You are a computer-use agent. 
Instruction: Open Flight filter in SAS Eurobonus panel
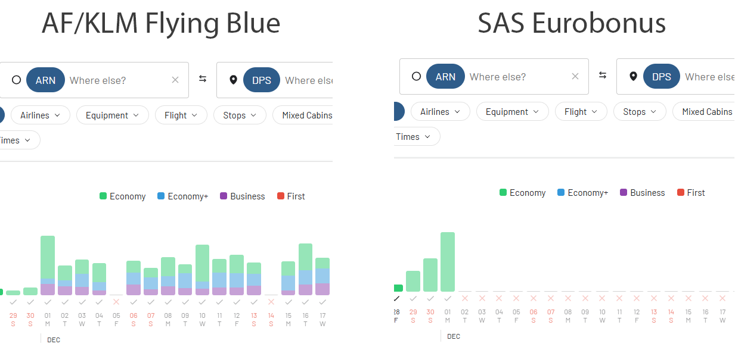(x=581, y=111)
